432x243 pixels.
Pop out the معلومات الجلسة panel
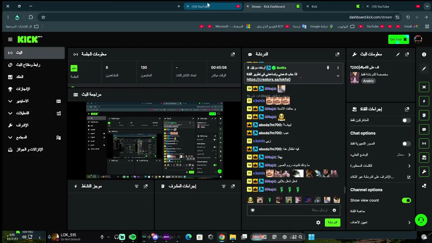tap(233, 54)
